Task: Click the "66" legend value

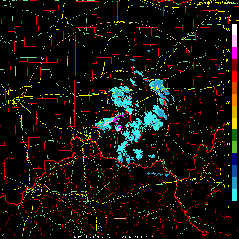Action: [228, 29]
